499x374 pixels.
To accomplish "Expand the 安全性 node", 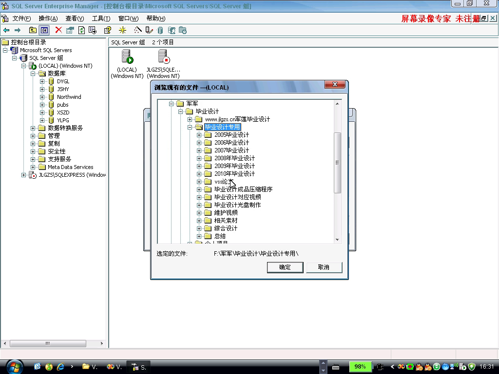I will (x=33, y=151).
